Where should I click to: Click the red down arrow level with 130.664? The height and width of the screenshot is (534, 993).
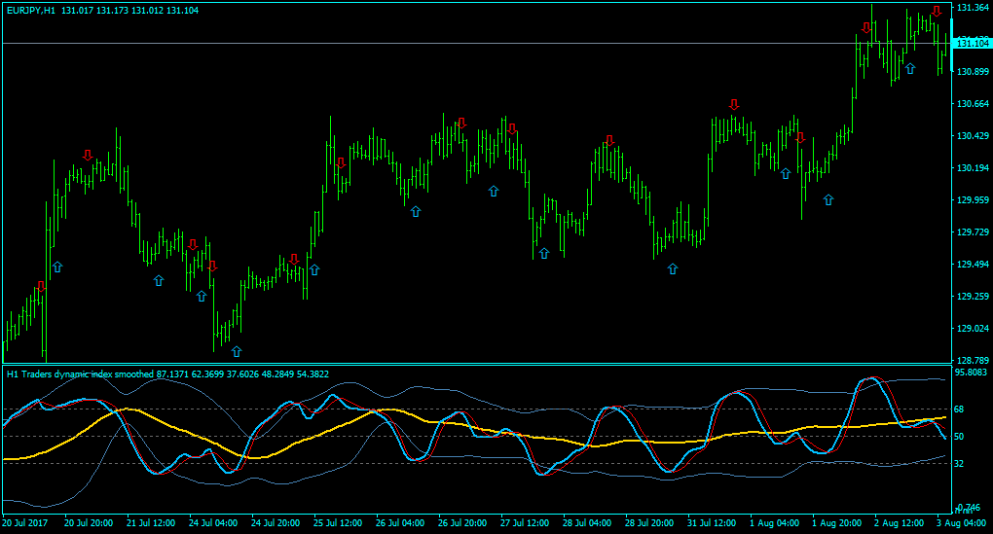click(x=733, y=104)
